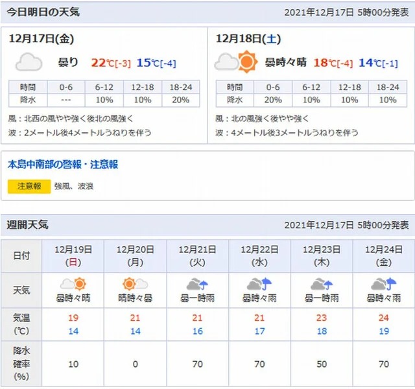The height and width of the screenshot is (389, 415).
Task: Click the 12月19日(日) column header
Action: coord(73,256)
